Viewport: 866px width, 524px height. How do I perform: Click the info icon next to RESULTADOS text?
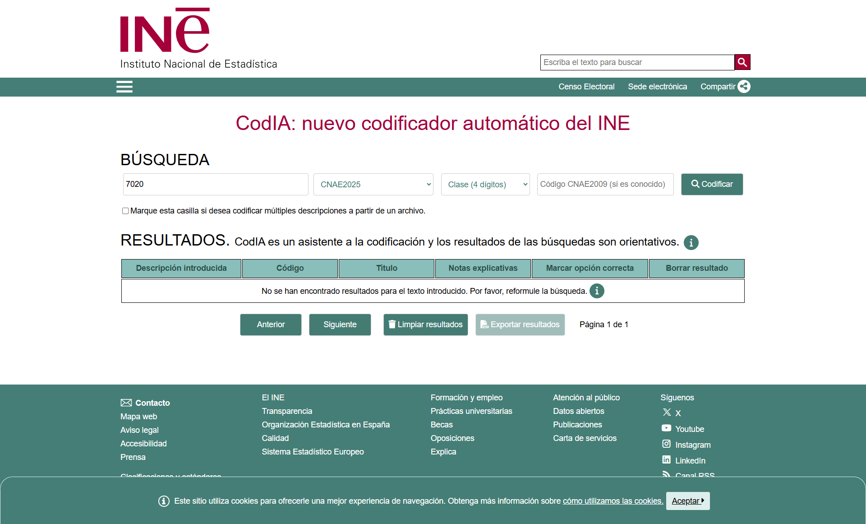pos(691,242)
